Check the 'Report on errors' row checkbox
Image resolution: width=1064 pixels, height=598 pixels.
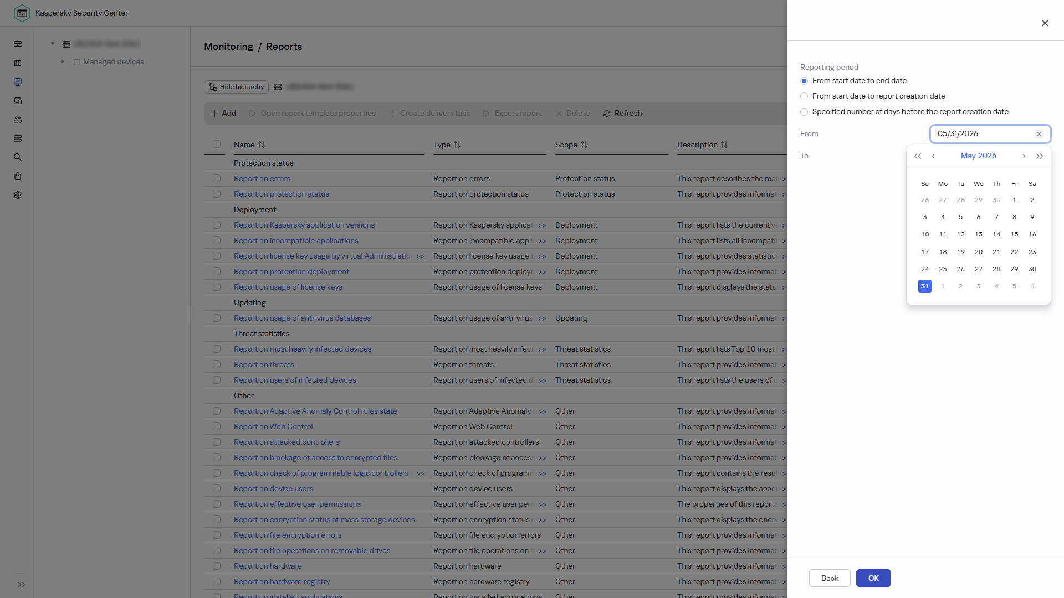[217, 178]
